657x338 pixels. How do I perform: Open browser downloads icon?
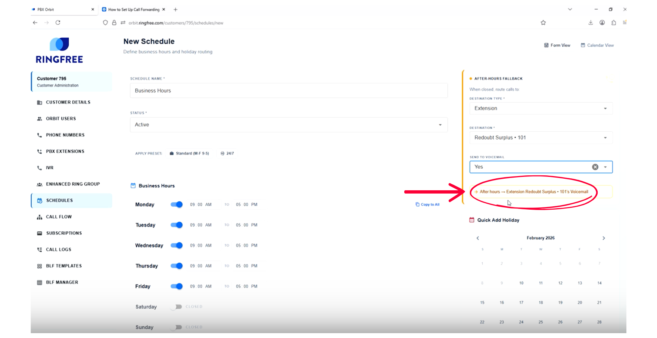(x=591, y=23)
